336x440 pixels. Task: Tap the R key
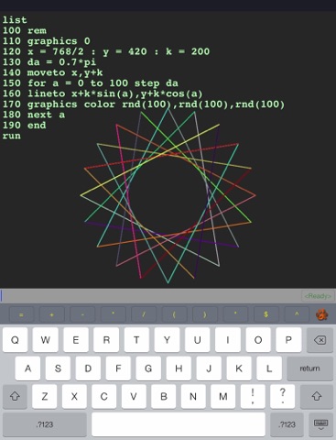[x=106, y=340]
